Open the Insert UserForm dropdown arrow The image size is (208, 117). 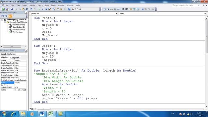tap(9, 9)
